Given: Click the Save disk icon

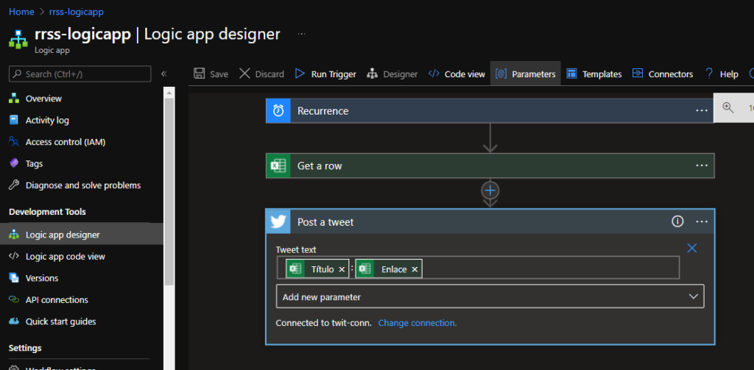Looking at the screenshot, I should coord(199,74).
